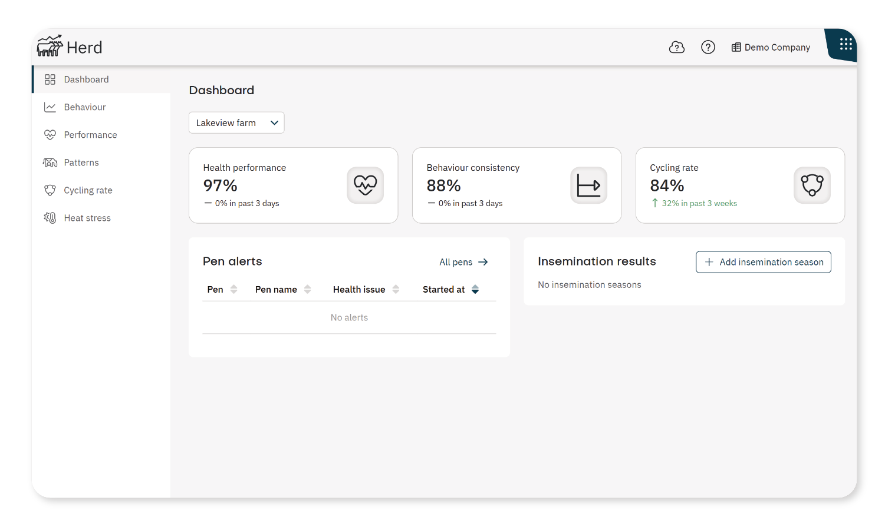The height and width of the screenshot is (527, 885).
Task: Open the Heat stress menu item
Action: [101, 218]
